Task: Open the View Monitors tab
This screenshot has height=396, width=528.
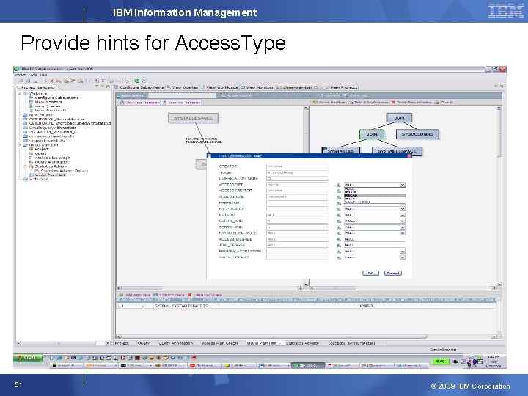Action: tap(257, 87)
